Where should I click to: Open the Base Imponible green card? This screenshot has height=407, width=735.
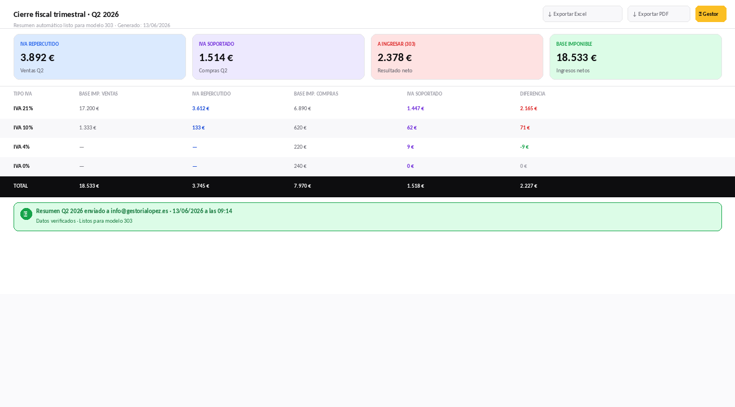tap(635, 57)
